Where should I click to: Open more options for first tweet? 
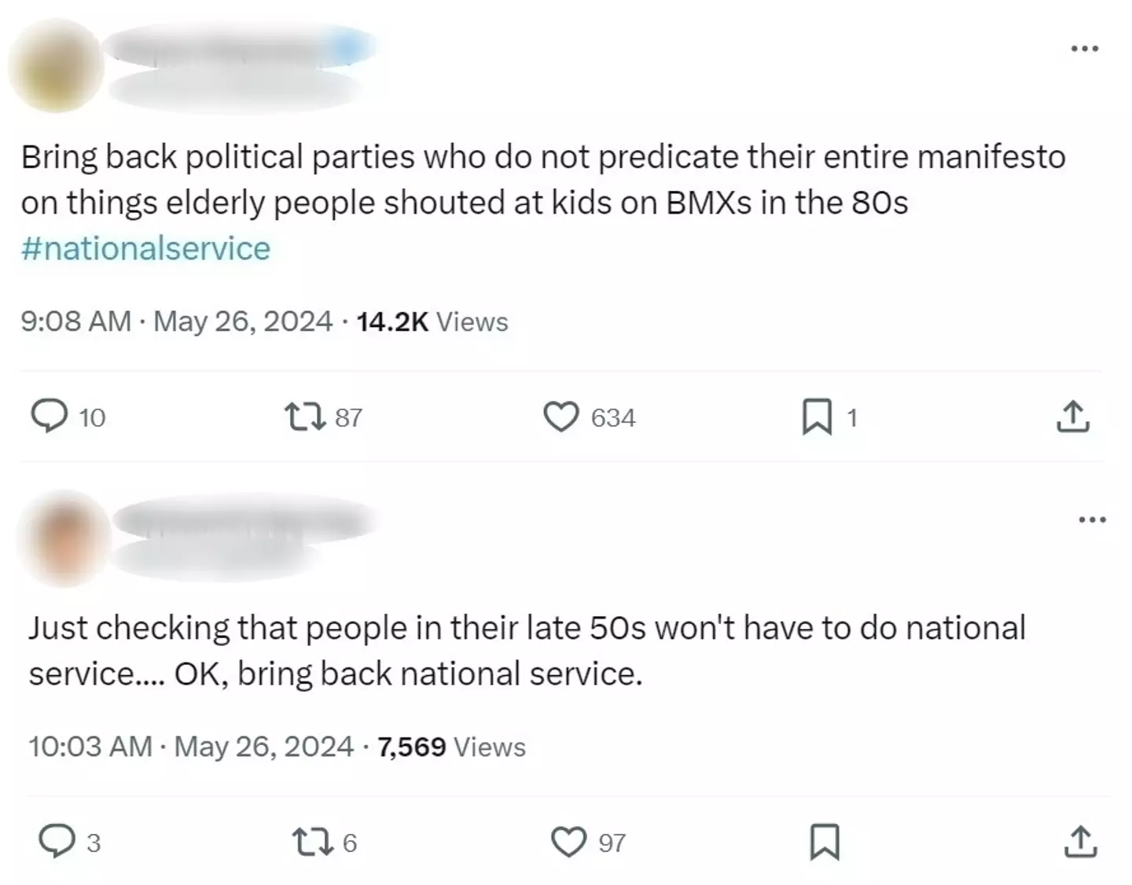coord(1085,49)
